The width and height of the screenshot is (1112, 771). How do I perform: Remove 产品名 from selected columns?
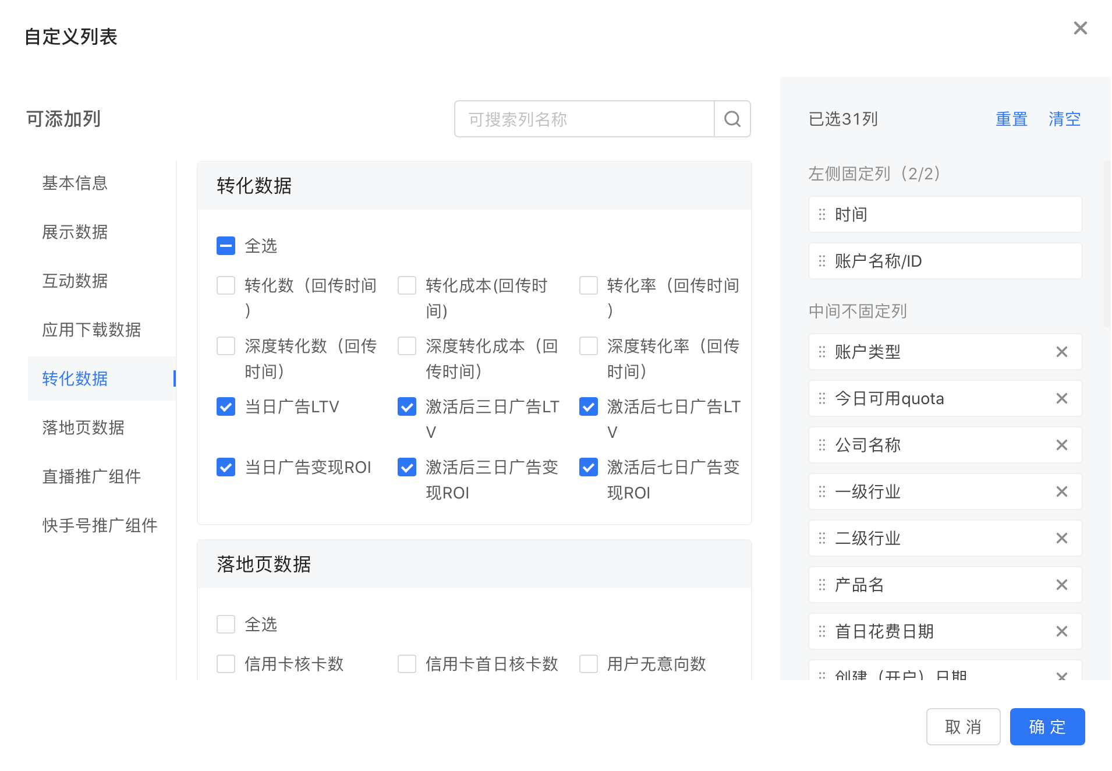coord(1062,585)
